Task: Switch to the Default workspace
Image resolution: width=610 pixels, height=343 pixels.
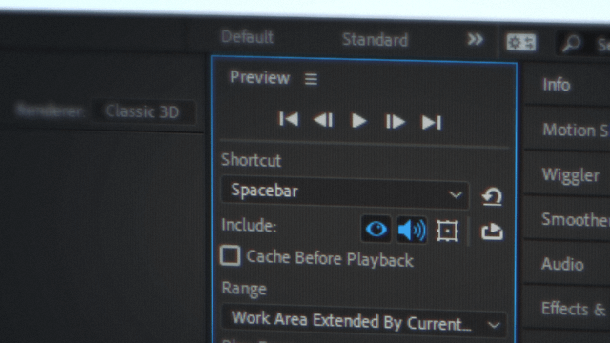Action: click(248, 37)
